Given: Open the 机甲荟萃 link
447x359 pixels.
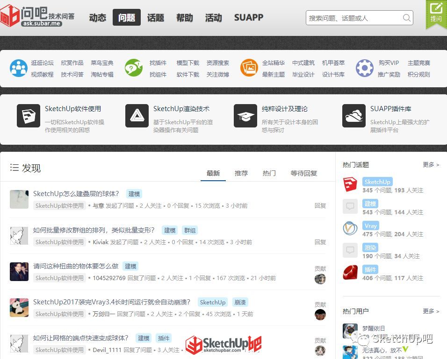Looking at the screenshot, I should [333, 63].
